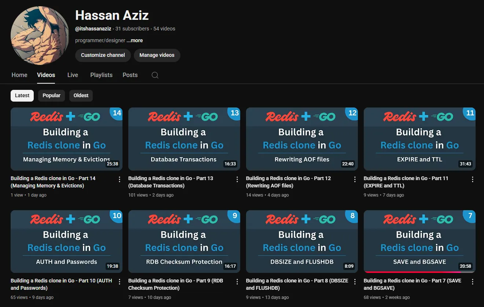Viewport: 484px width, 307px height.
Task: Open the Database Transactions video thumbnail
Action: 184,139
